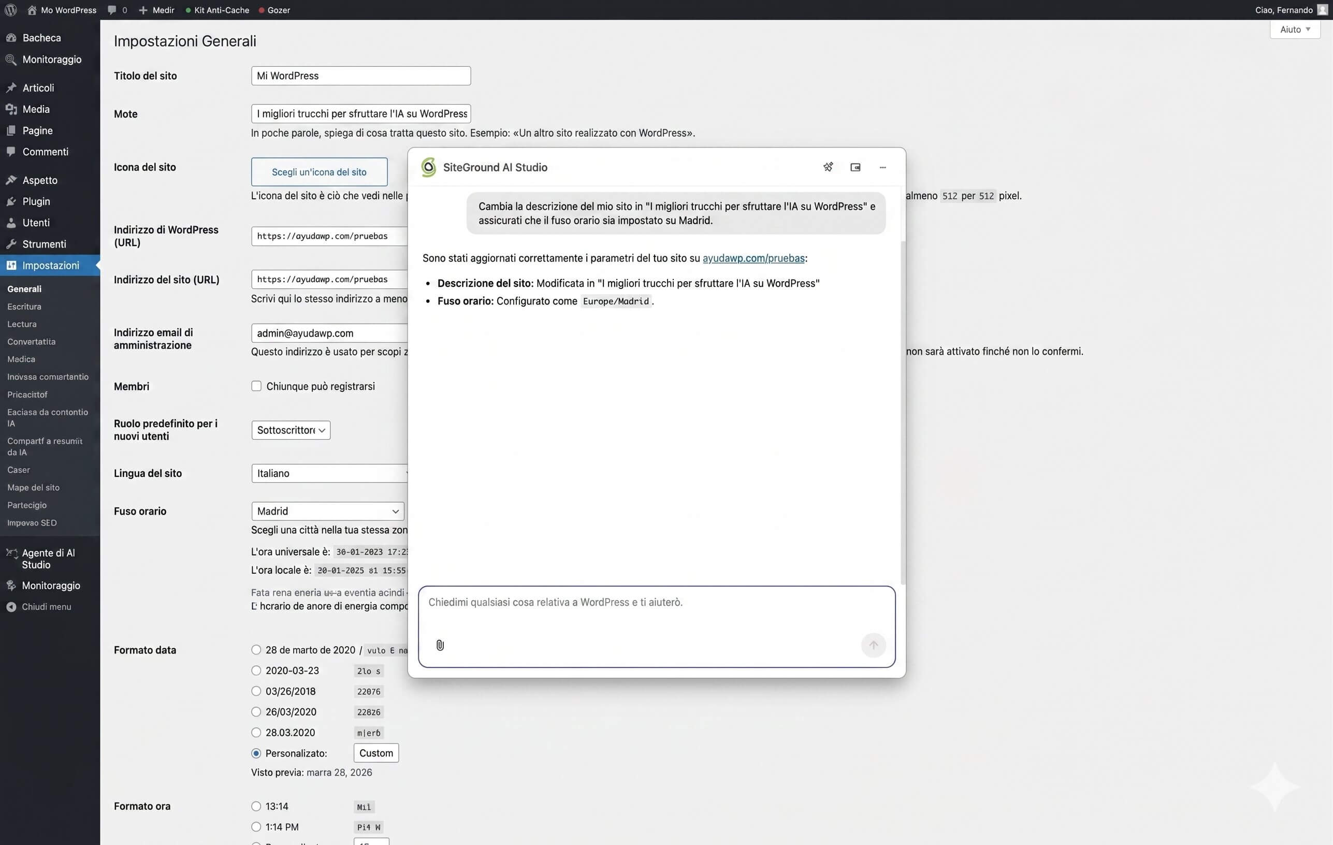Image resolution: width=1333 pixels, height=845 pixels.
Task: Open Agente di AI Studio sidebar icon
Action: 11,553
